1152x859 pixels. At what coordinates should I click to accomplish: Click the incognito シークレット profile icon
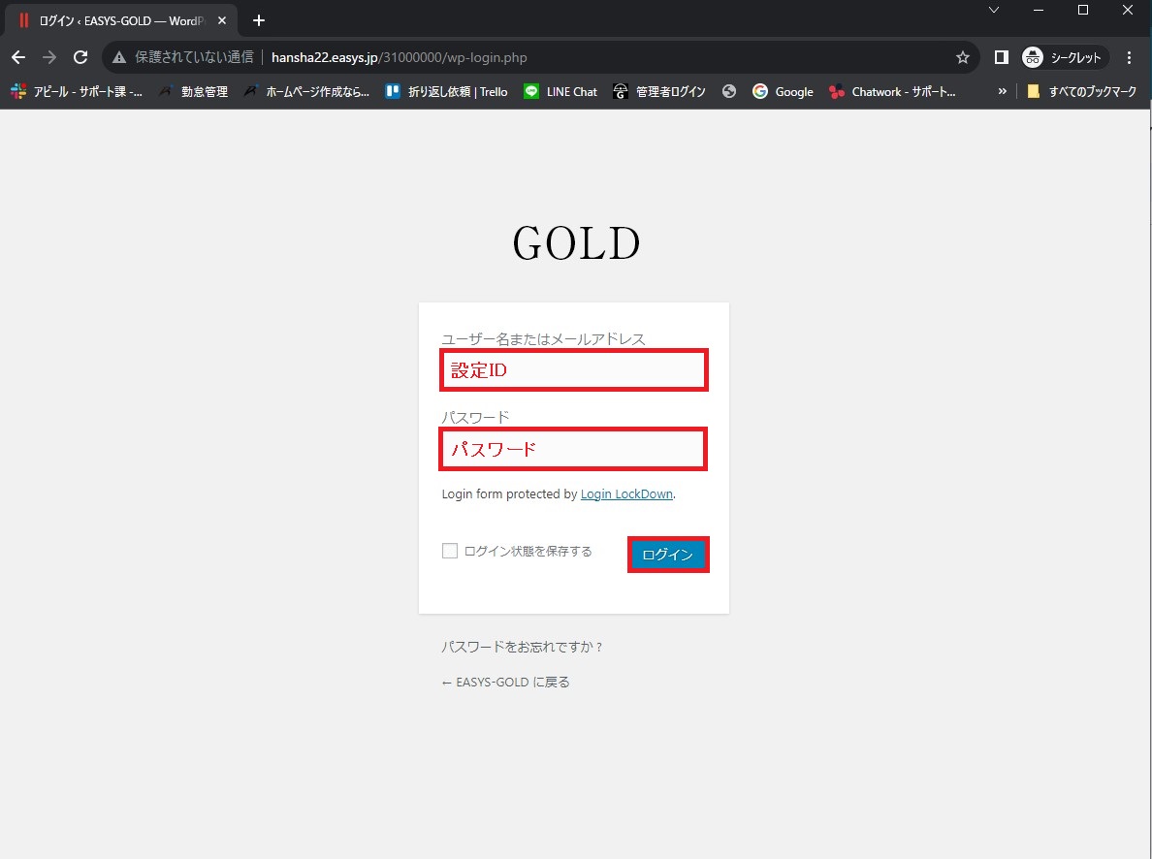point(1064,57)
